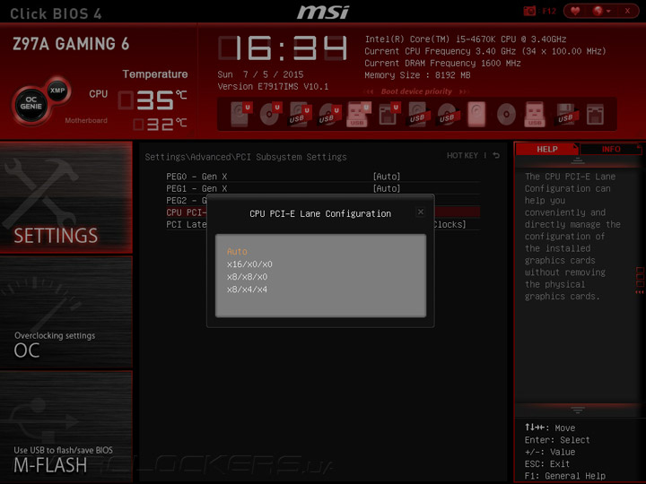Viewport: 646px width, 484px height.
Task: Click the ESC: Exit hint
Action: click(x=546, y=464)
